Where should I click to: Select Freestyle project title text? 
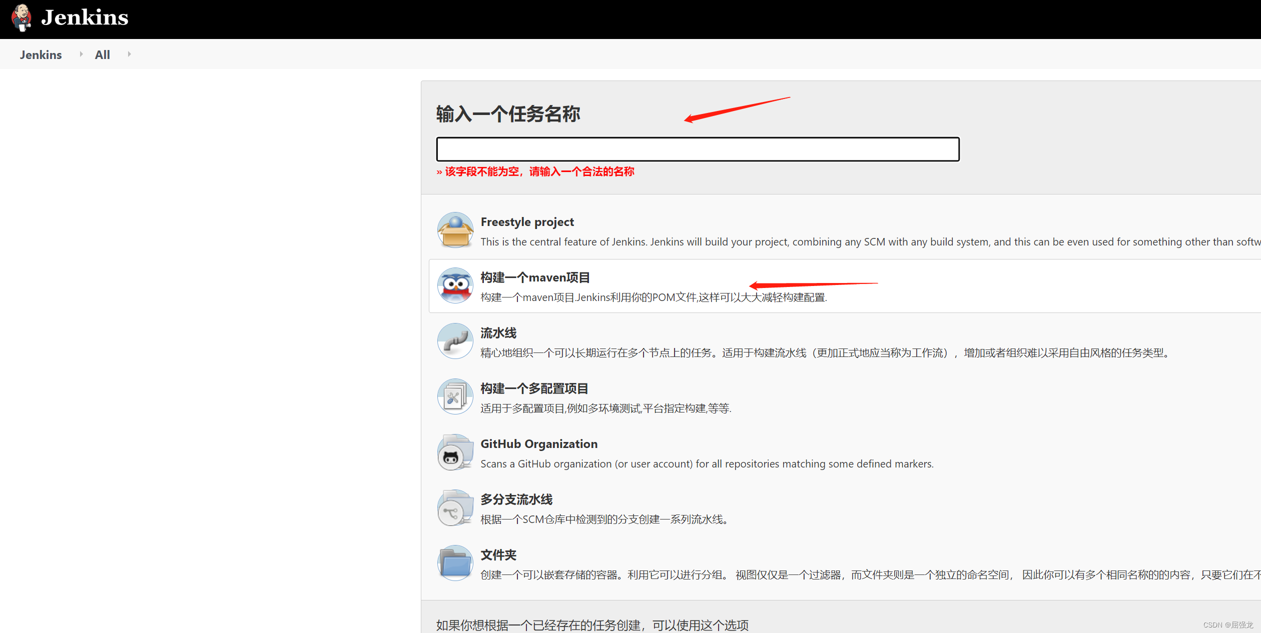tap(527, 222)
